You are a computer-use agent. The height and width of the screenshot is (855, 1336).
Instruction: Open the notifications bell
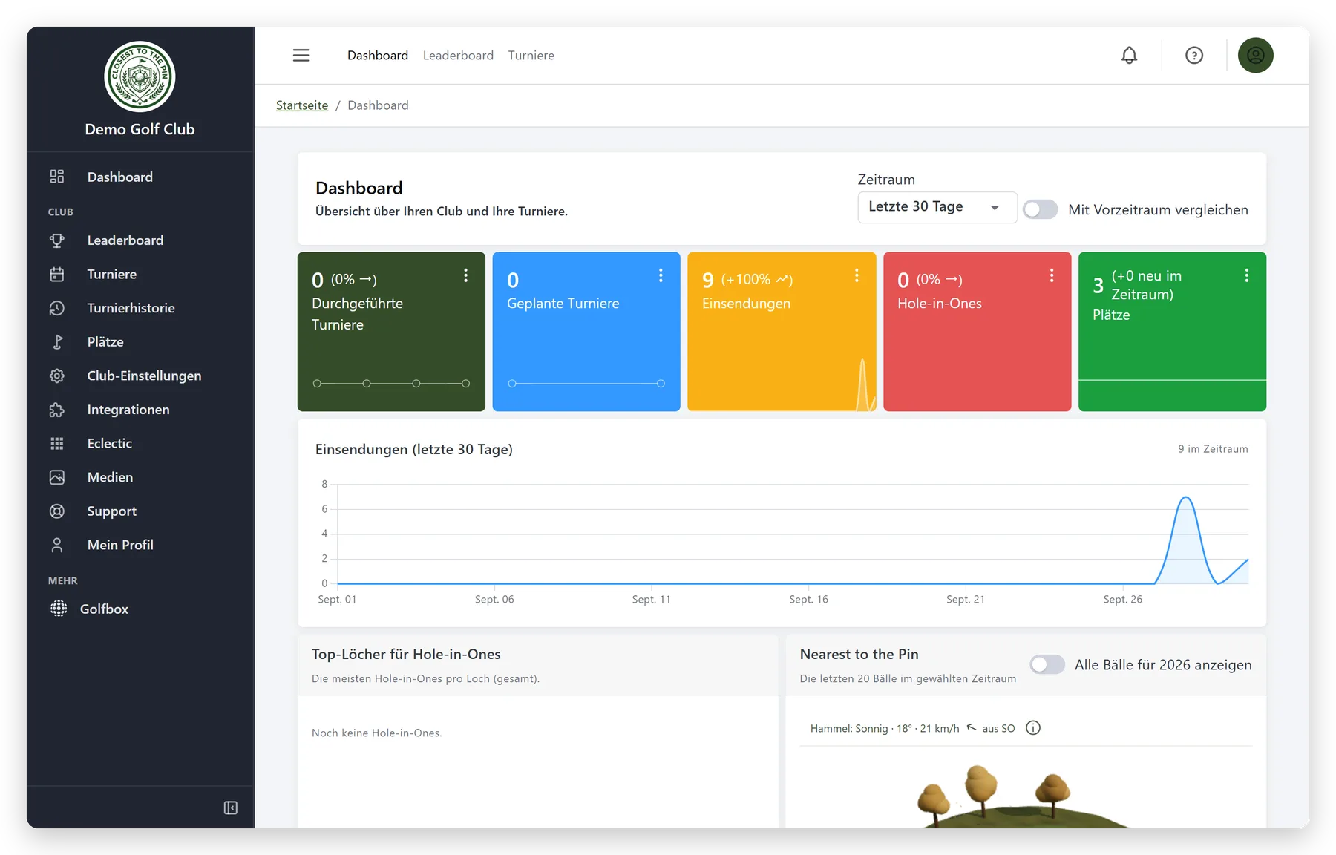[x=1129, y=55]
